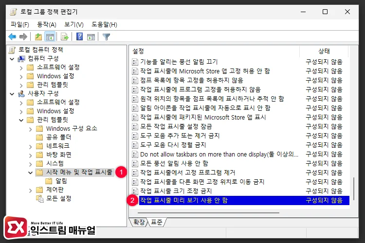Switch to the 확장 tab
Viewport: 365px width, 243px height.
pos(139,222)
